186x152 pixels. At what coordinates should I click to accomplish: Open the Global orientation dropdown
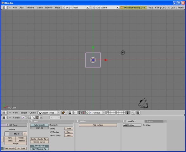pos(99,112)
